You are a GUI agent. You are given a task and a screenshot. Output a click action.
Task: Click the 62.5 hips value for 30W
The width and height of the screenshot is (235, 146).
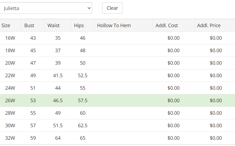click(83, 125)
